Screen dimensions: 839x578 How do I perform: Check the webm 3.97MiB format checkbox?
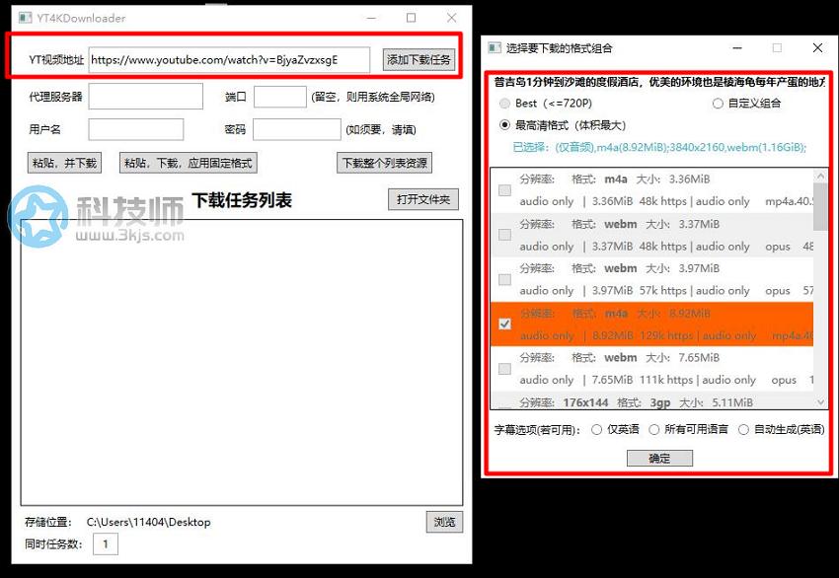coord(504,280)
